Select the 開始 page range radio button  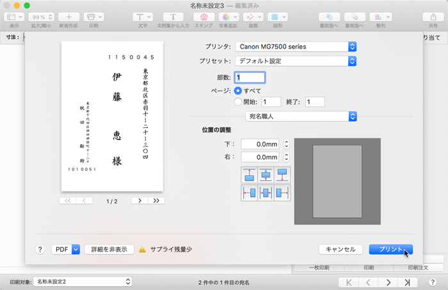tap(238, 102)
